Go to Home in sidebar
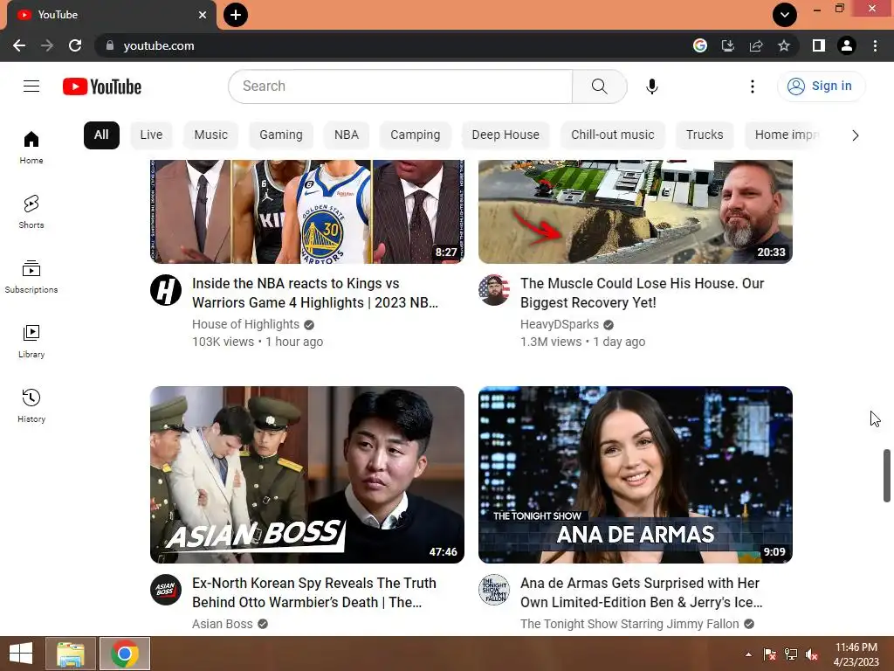The width and height of the screenshot is (894, 671). [x=31, y=147]
